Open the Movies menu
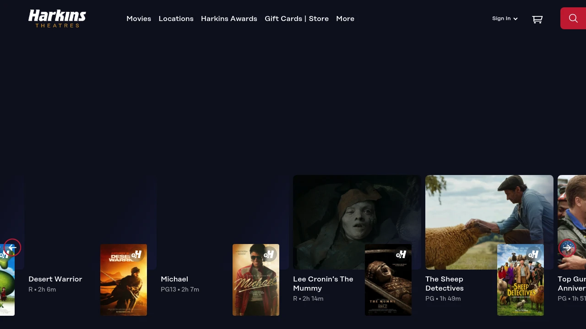The height and width of the screenshot is (329, 586). click(x=139, y=19)
